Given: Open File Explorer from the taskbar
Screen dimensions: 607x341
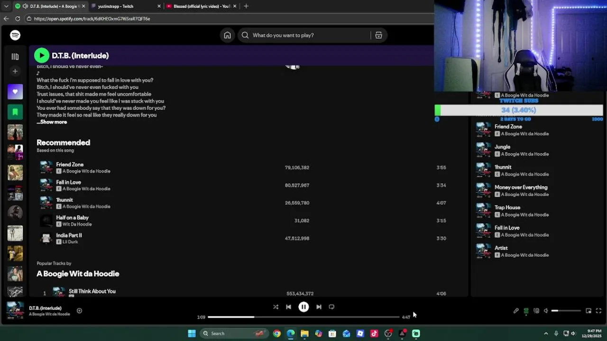Looking at the screenshot, I should (x=304, y=333).
